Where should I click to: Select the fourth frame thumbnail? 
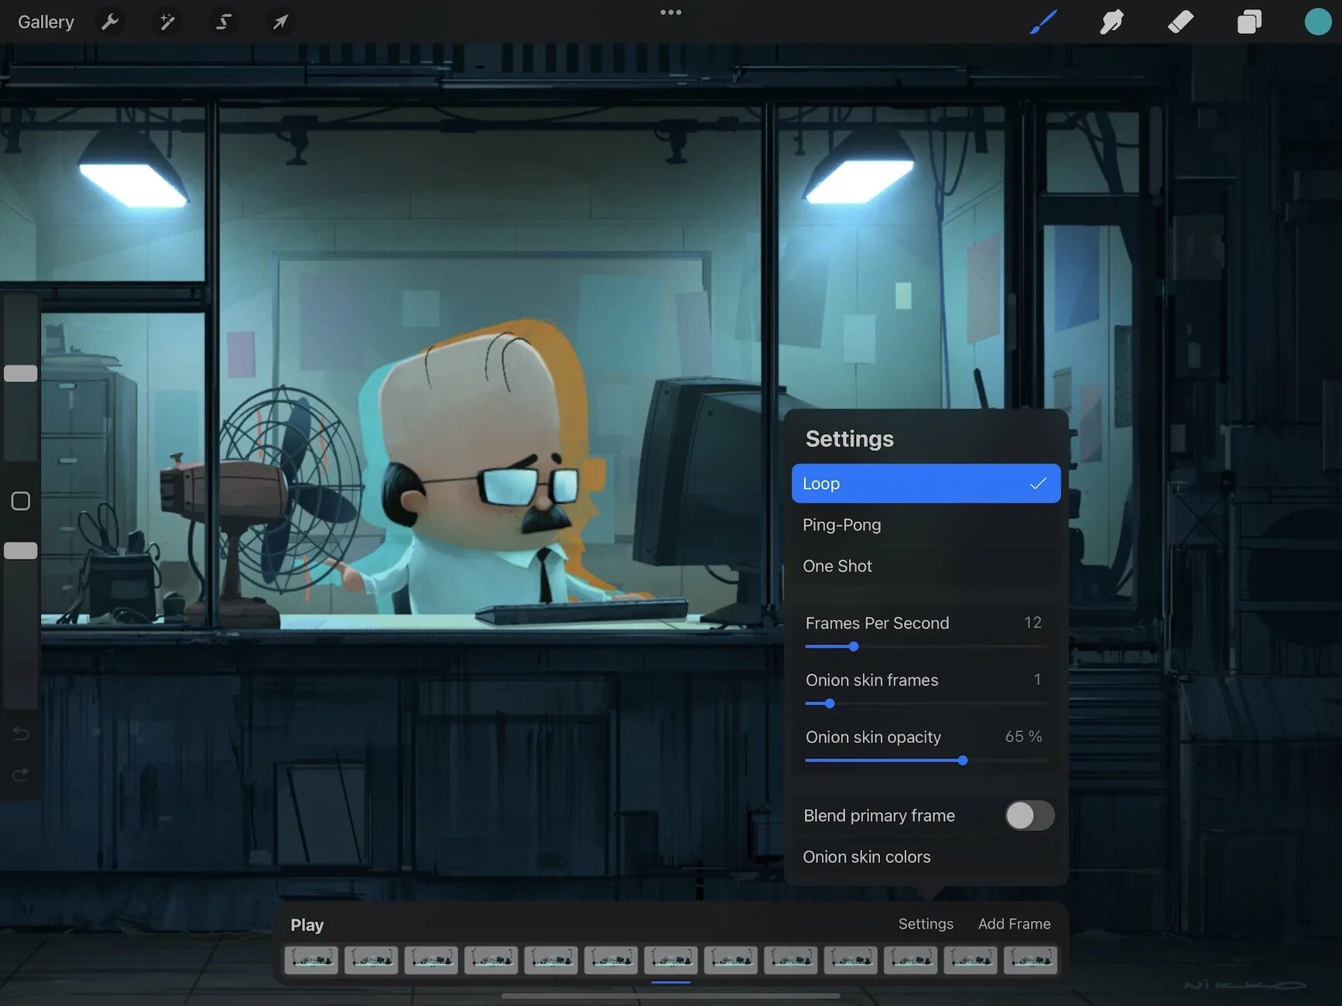[x=491, y=960]
